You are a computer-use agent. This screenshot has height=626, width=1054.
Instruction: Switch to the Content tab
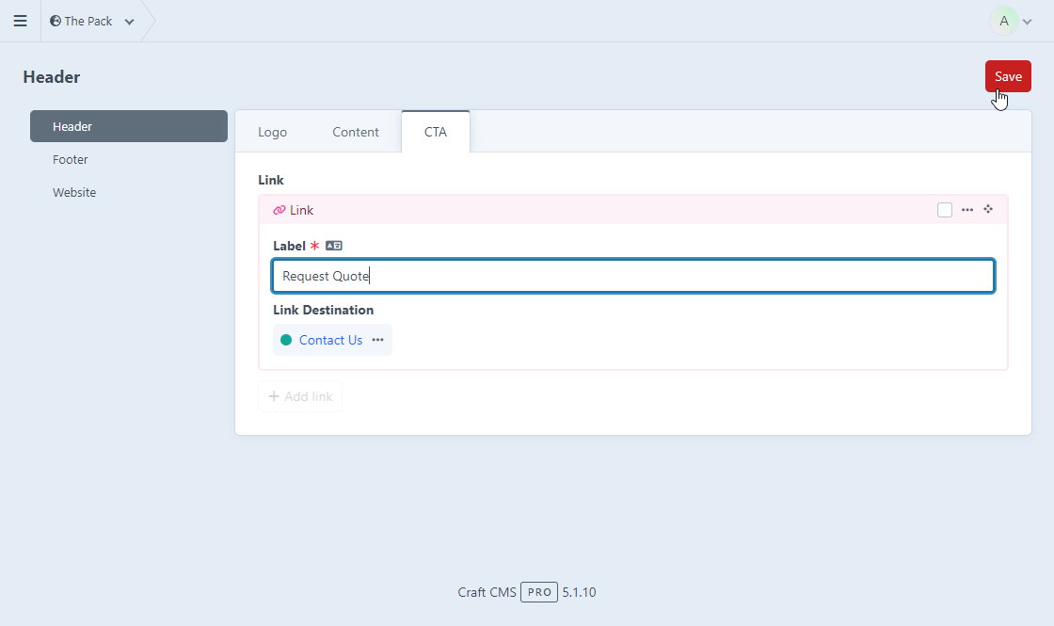pyautogui.click(x=356, y=132)
